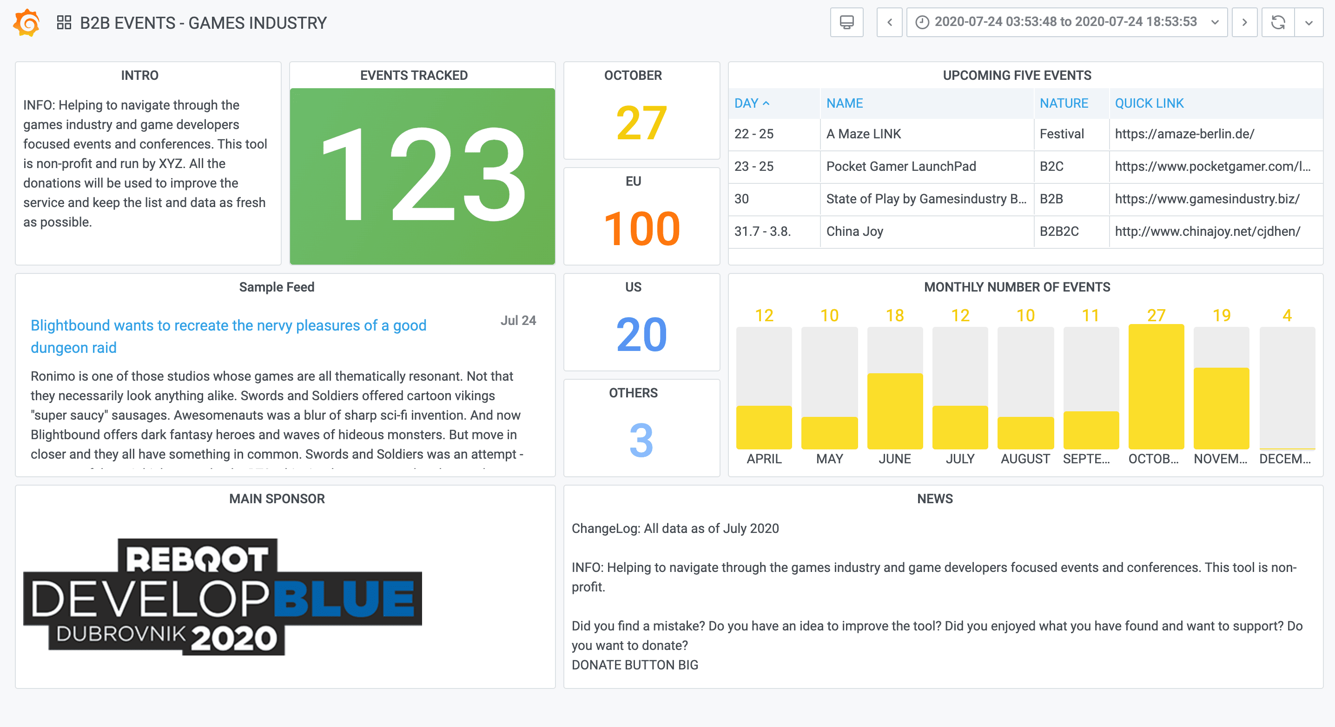The height and width of the screenshot is (727, 1335).
Task: Sort table by QUICK LINK column header
Action: (1149, 103)
